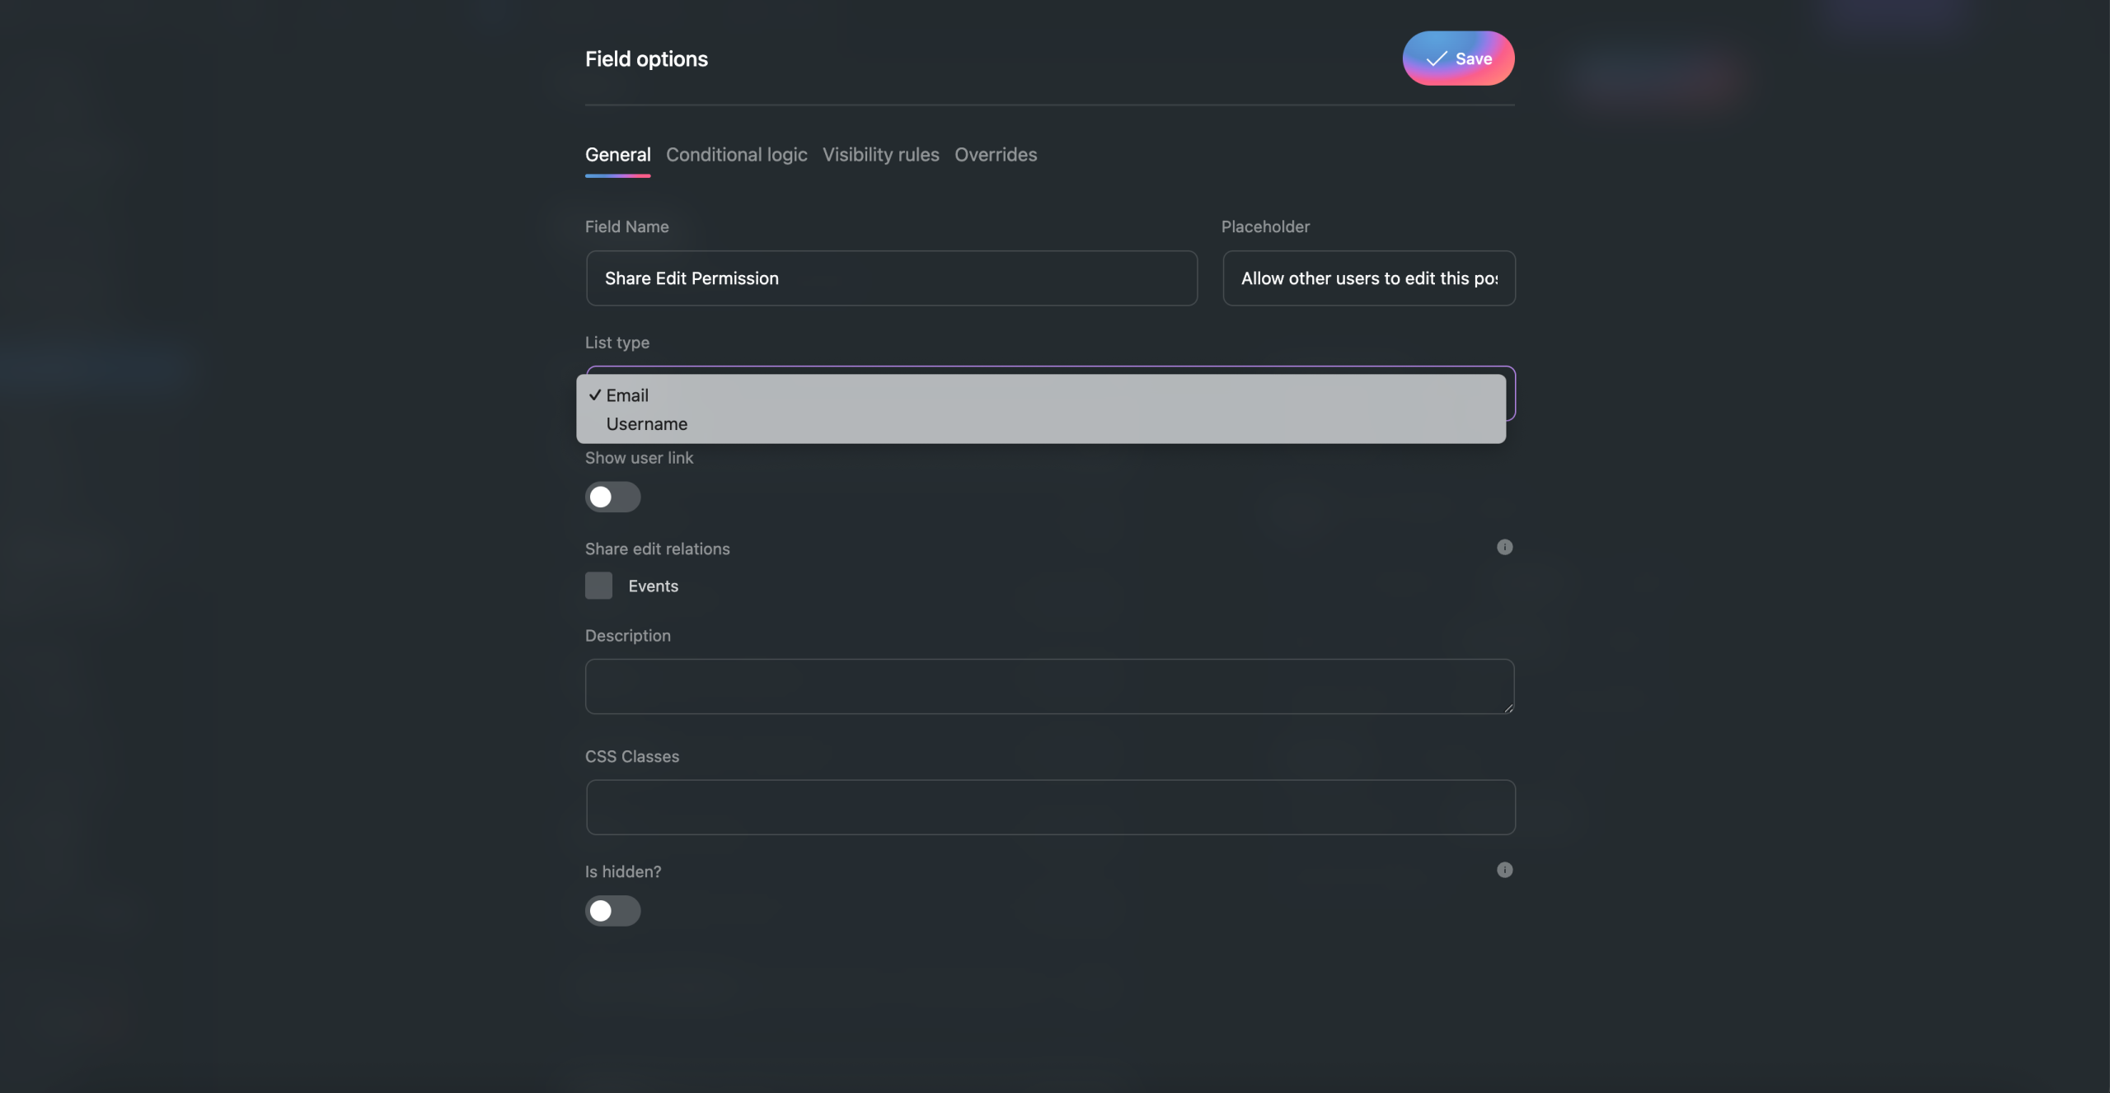
Task: Click the Field options heading
Action: point(646,59)
